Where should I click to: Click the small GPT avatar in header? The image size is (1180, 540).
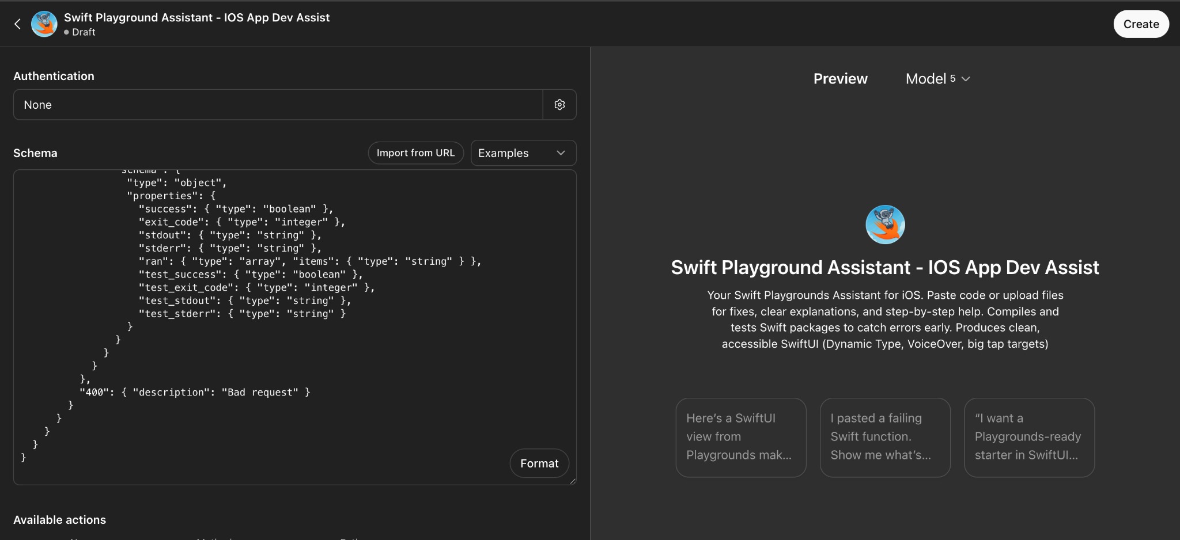coord(44,24)
